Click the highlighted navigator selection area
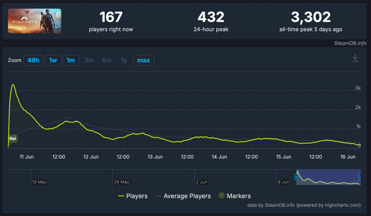 tap(329, 177)
